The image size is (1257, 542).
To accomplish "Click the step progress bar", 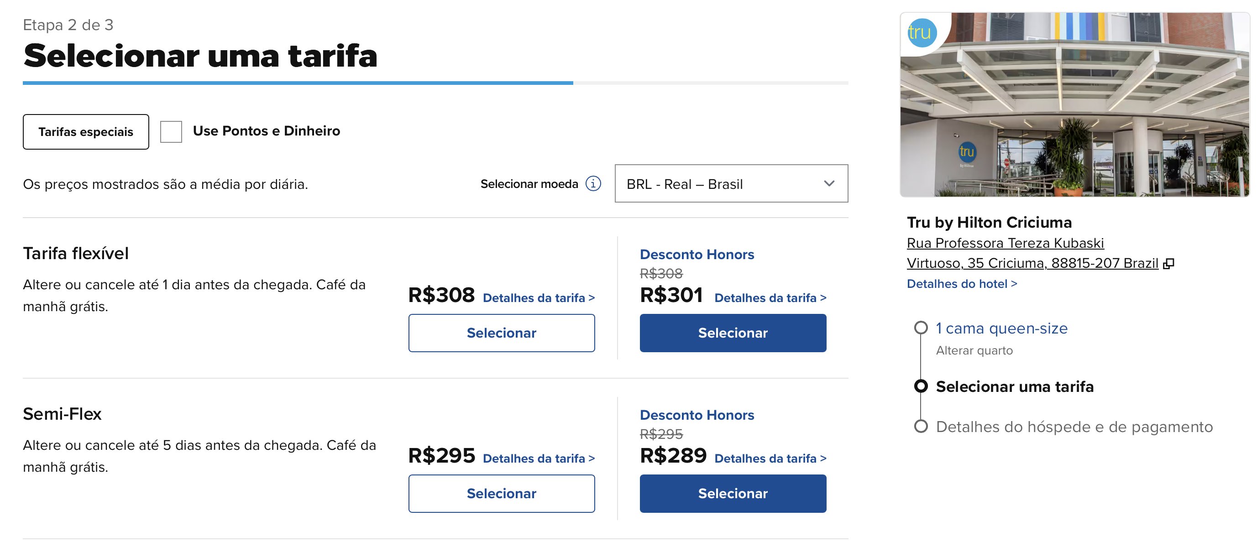I will point(435,83).
